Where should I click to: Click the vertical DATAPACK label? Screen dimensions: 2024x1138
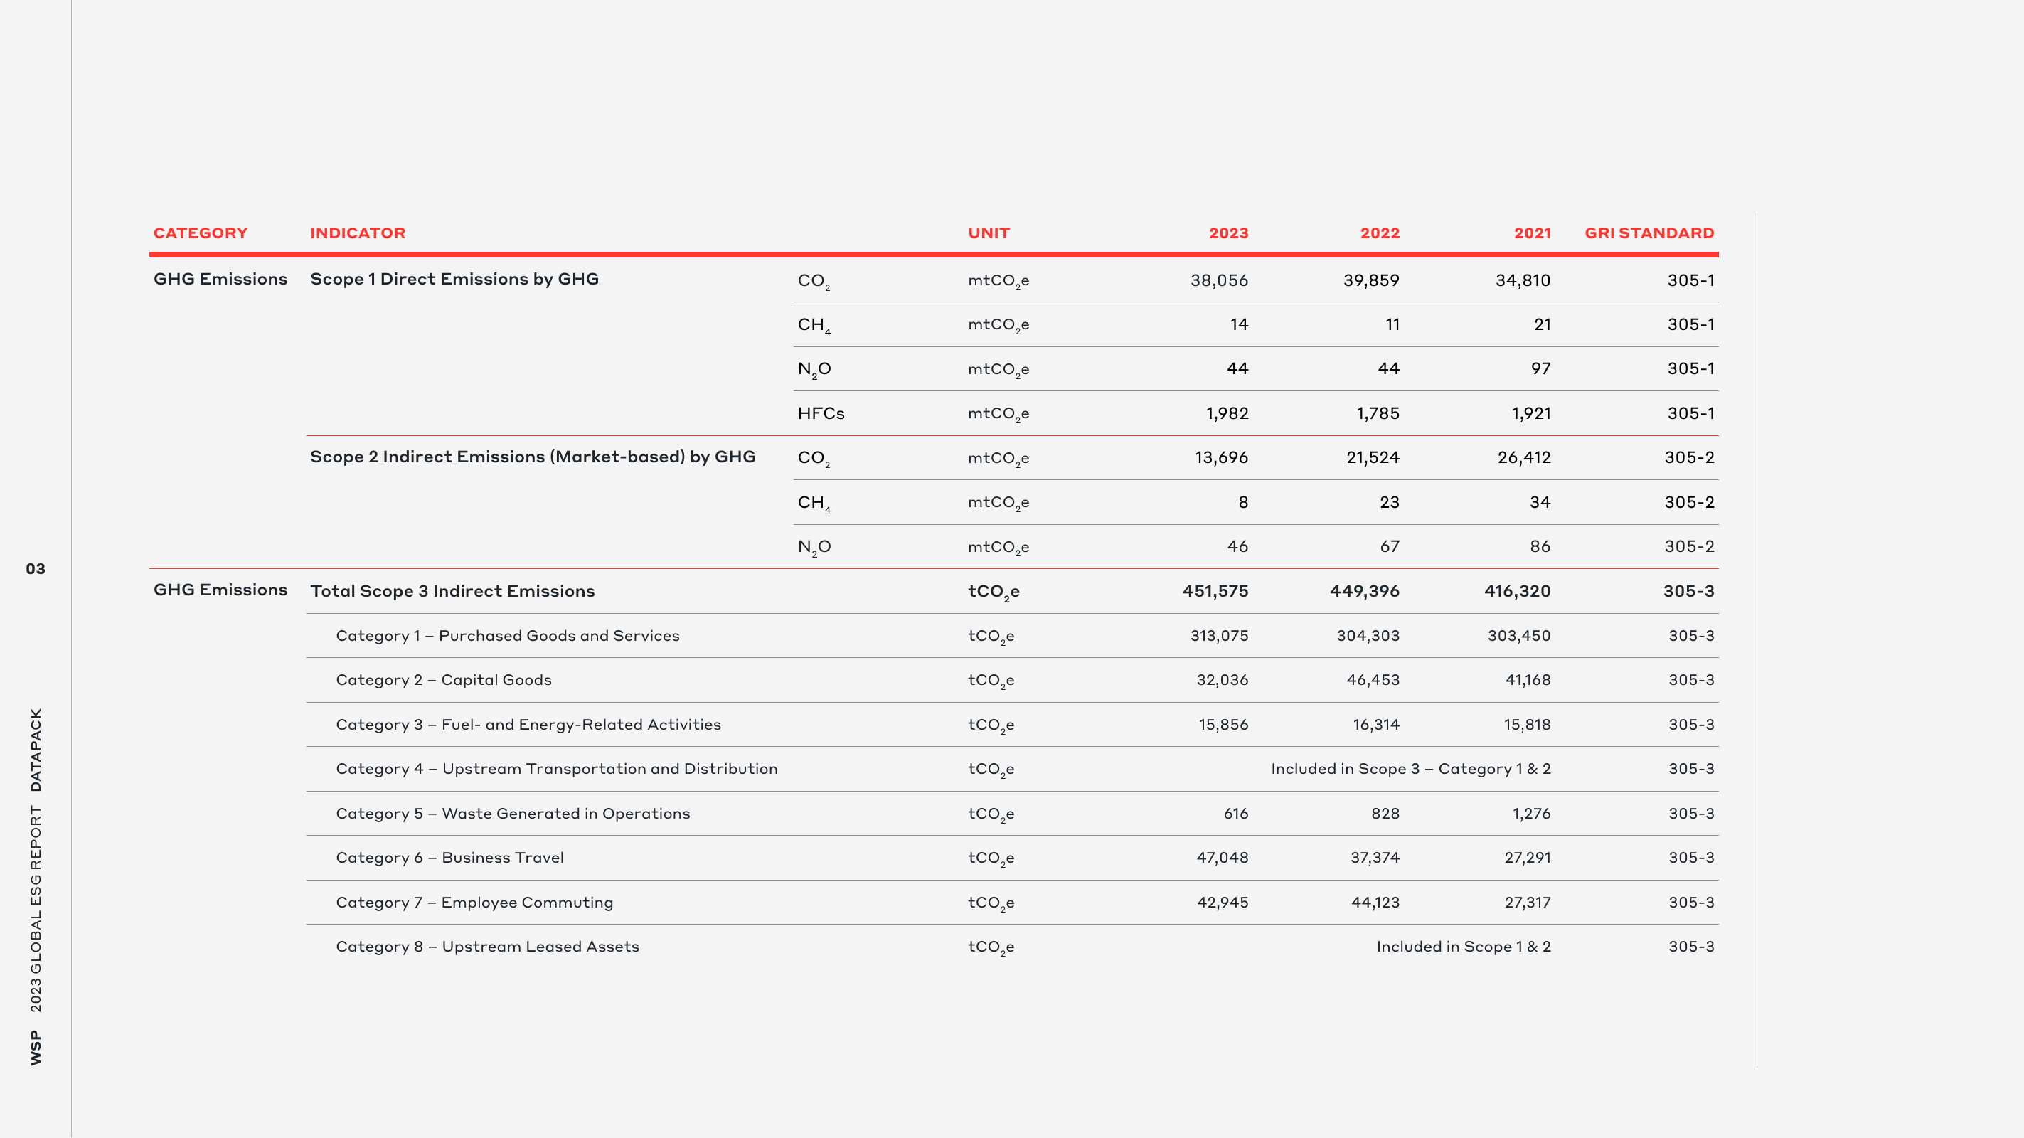point(36,750)
